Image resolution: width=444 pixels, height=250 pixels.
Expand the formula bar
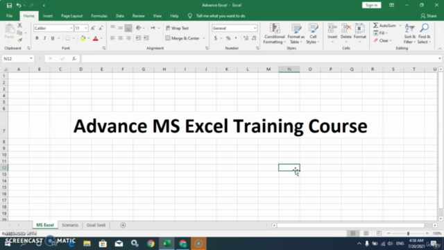pos(439,58)
